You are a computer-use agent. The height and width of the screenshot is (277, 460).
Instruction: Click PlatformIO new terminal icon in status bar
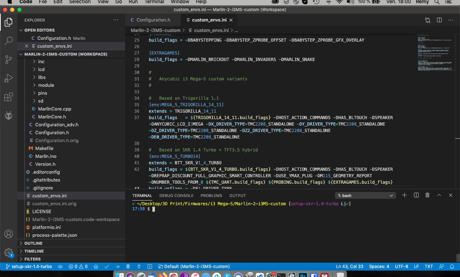[x=150, y=267]
